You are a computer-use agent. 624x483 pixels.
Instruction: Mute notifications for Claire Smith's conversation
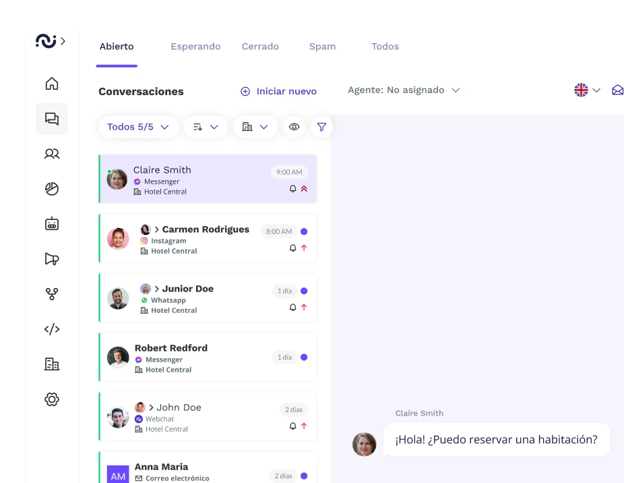click(292, 189)
